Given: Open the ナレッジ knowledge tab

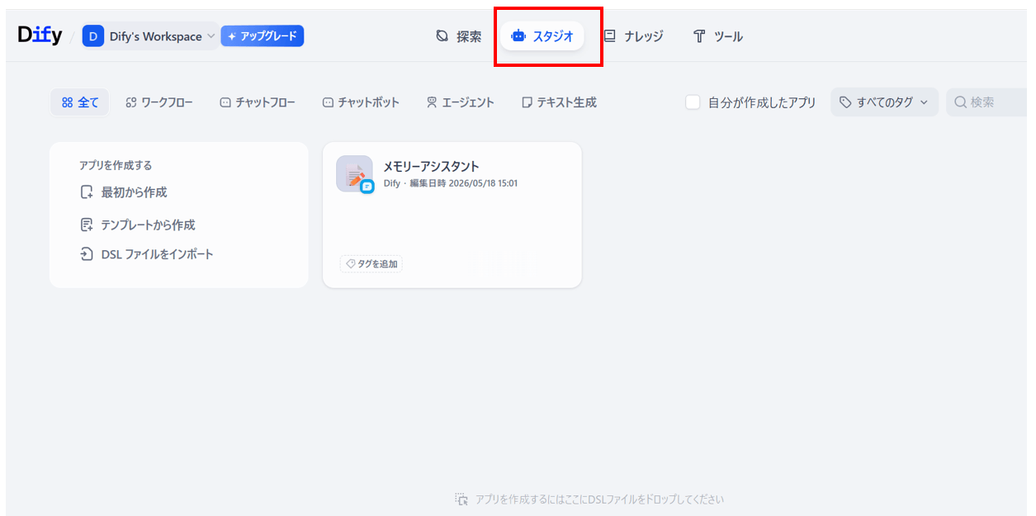Looking at the screenshot, I should click(633, 36).
